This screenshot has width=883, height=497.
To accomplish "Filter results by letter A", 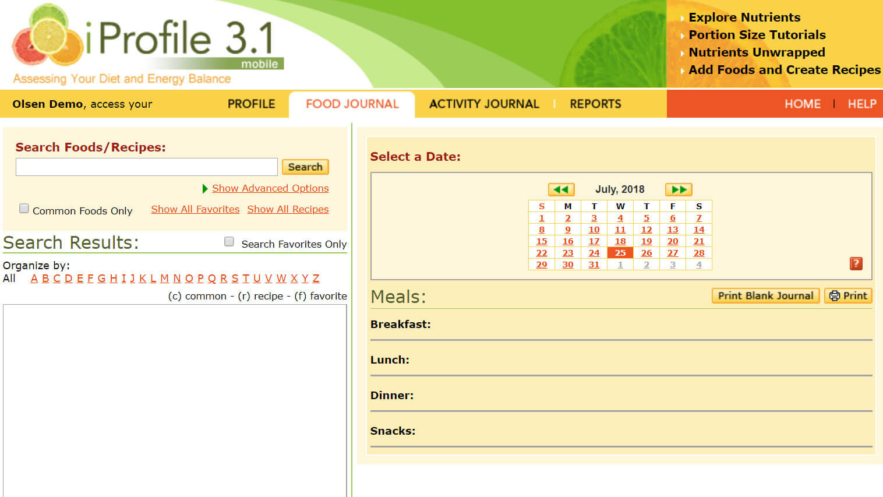I will click(x=34, y=279).
